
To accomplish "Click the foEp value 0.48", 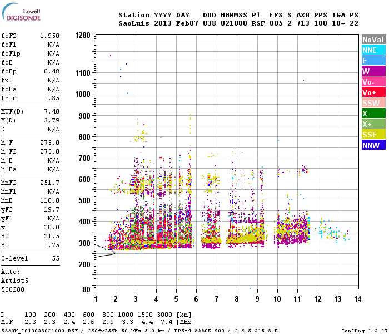I will [52, 72].
